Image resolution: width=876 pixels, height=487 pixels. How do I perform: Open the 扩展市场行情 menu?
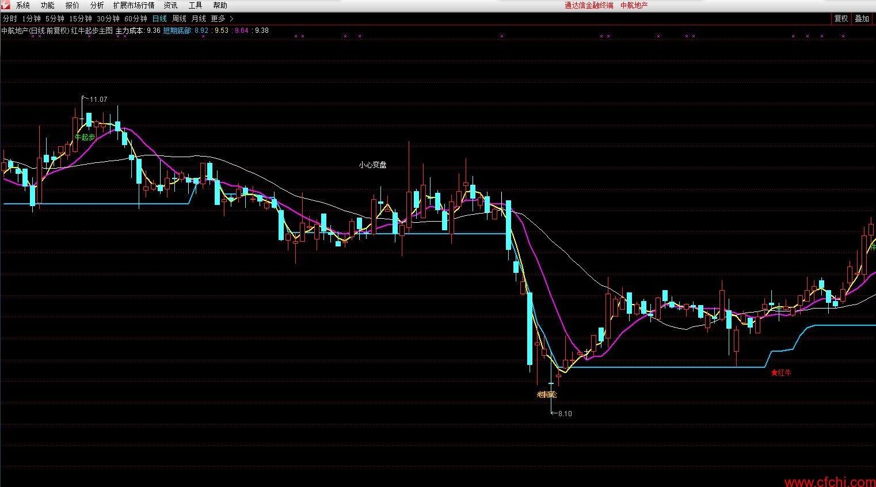click(134, 5)
